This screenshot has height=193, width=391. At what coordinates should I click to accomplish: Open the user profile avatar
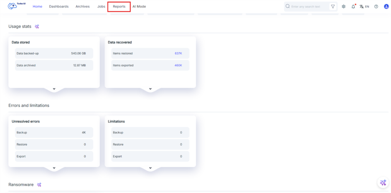[386, 7]
